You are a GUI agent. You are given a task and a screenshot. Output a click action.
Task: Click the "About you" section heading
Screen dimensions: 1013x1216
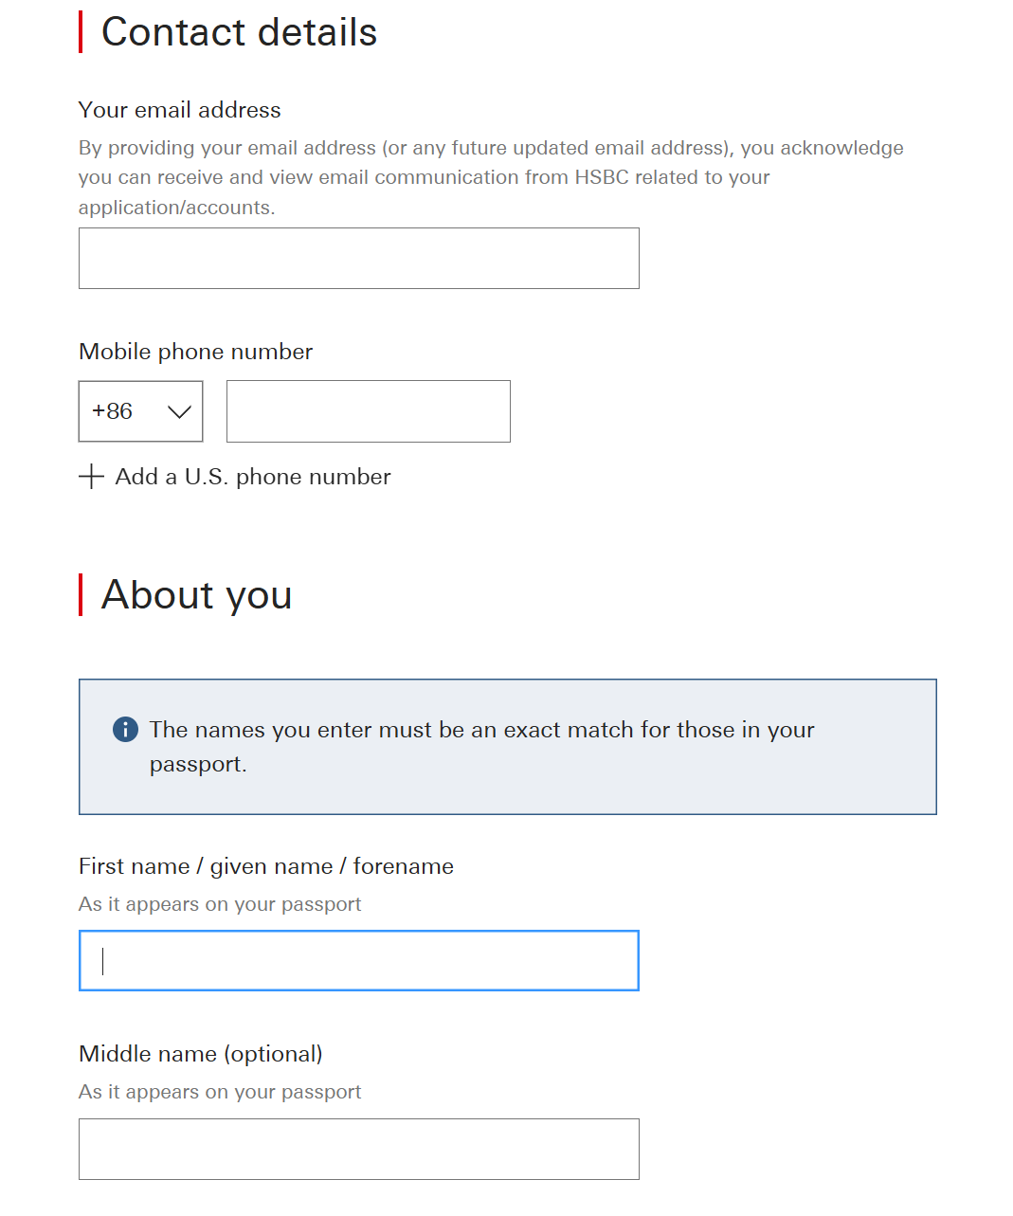pos(196,595)
